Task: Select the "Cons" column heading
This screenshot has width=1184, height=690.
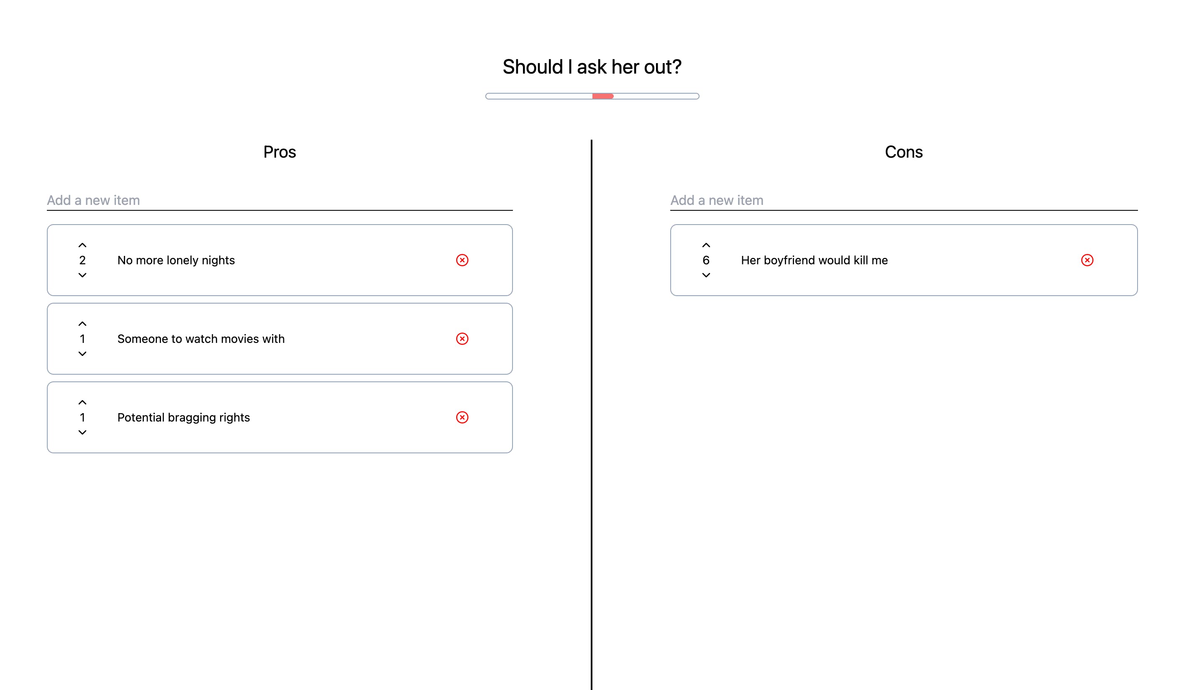Action: coord(904,151)
